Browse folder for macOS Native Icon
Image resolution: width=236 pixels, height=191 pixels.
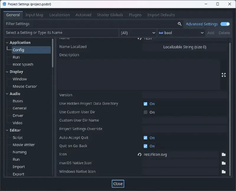pos(224,163)
